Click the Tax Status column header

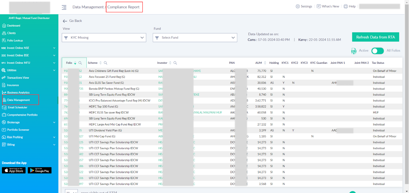coord(378,63)
